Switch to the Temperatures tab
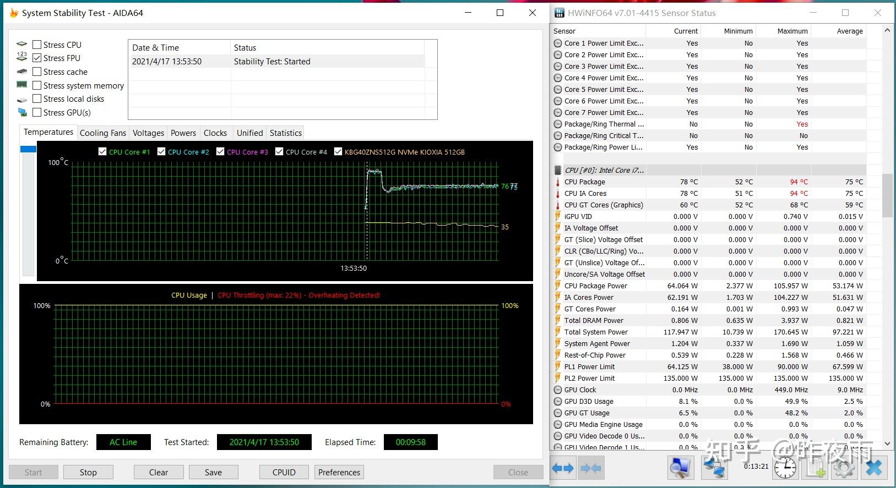Viewport: 896px width, 488px height. point(48,132)
